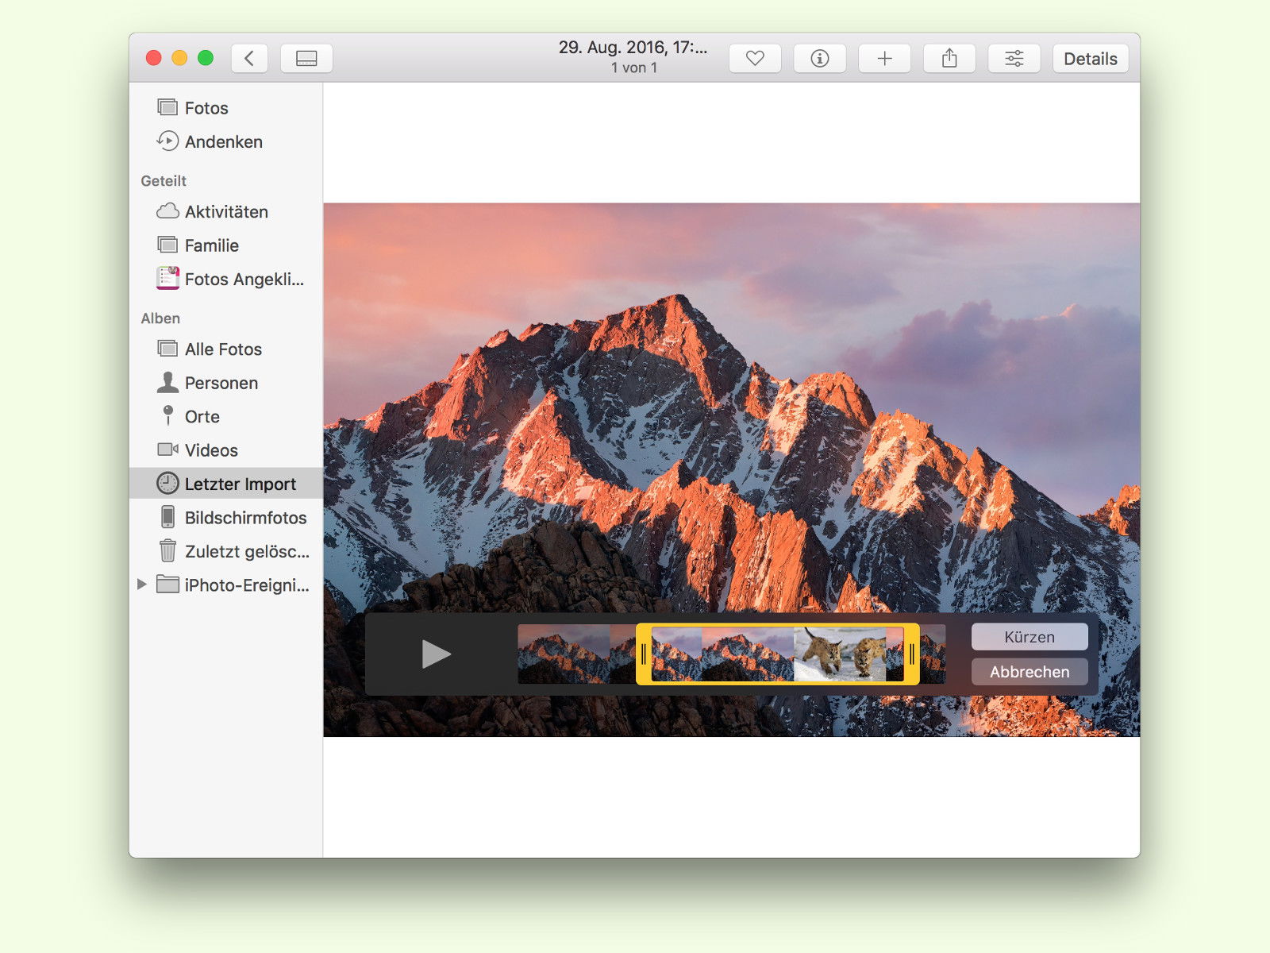Click the Fotos Angekli... album thumbnail icon
This screenshot has width=1270, height=953.
tap(167, 278)
